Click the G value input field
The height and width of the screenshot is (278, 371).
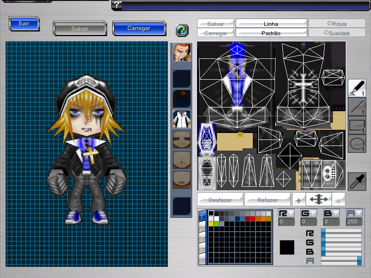[x=309, y=222]
